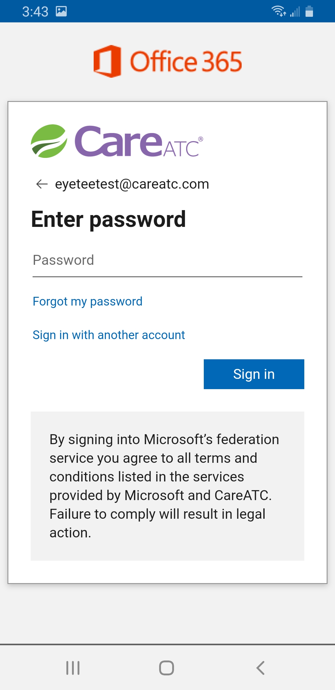Focus the Password input field

coord(167,260)
